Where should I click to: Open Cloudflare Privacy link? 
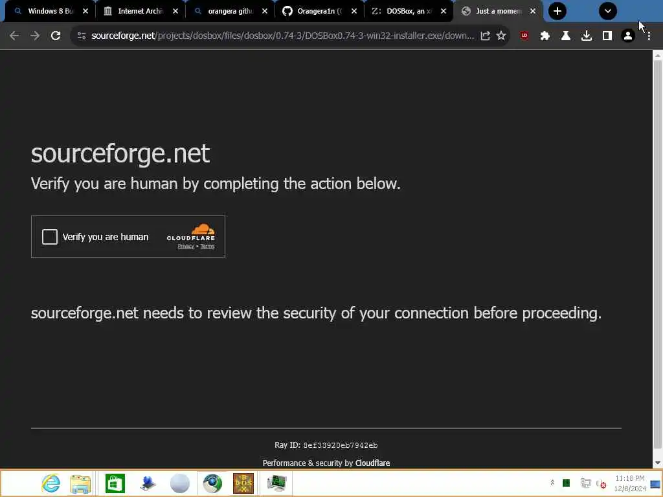coord(186,247)
